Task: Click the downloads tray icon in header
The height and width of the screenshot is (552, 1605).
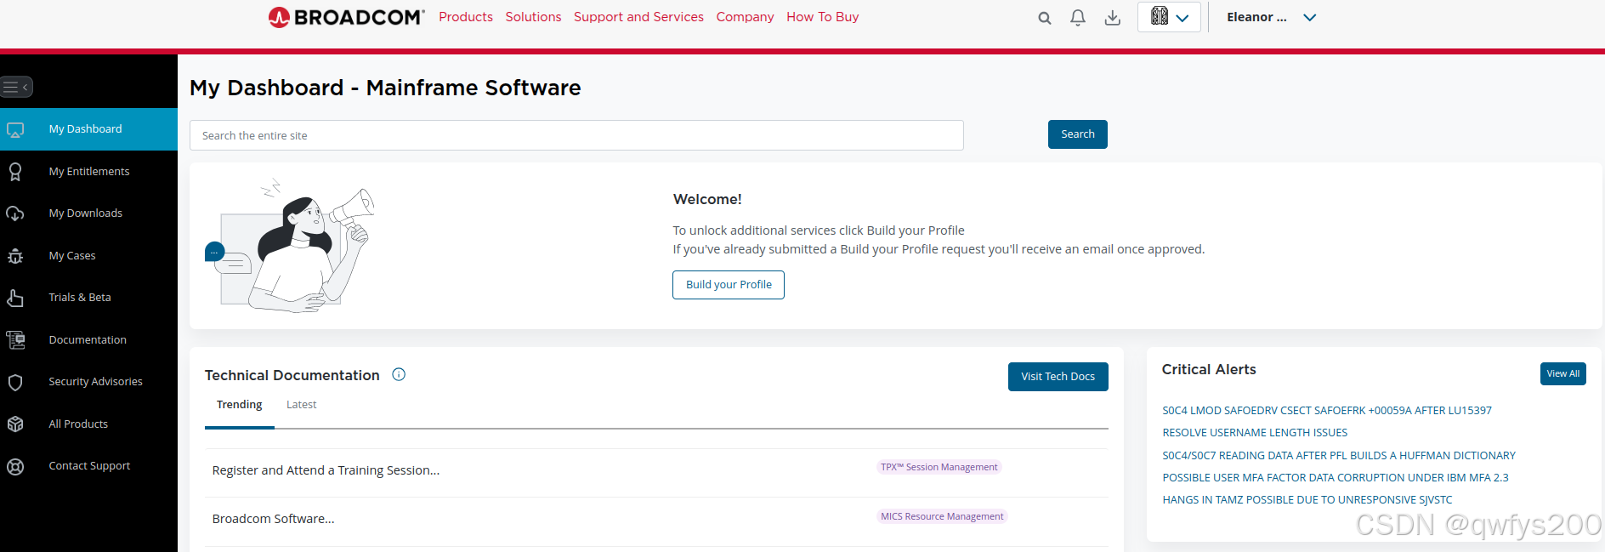Action: coord(1112,17)
